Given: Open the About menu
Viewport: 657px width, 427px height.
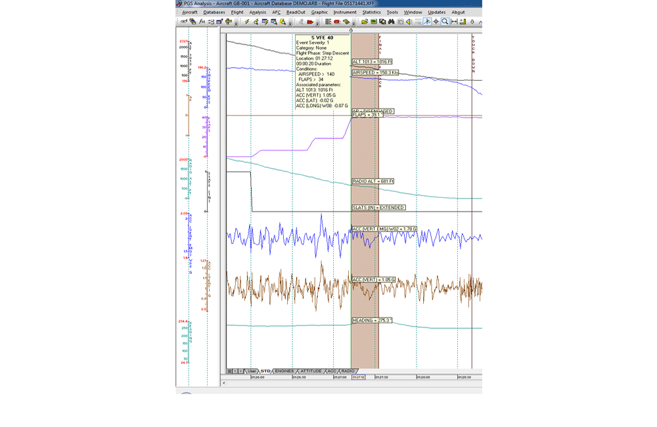Looking at the screenshot, I should click(458, 12).
